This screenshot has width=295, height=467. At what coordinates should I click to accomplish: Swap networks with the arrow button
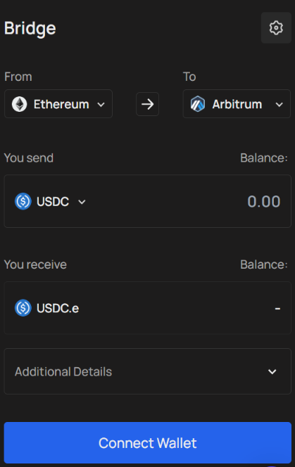coord(147,104)
